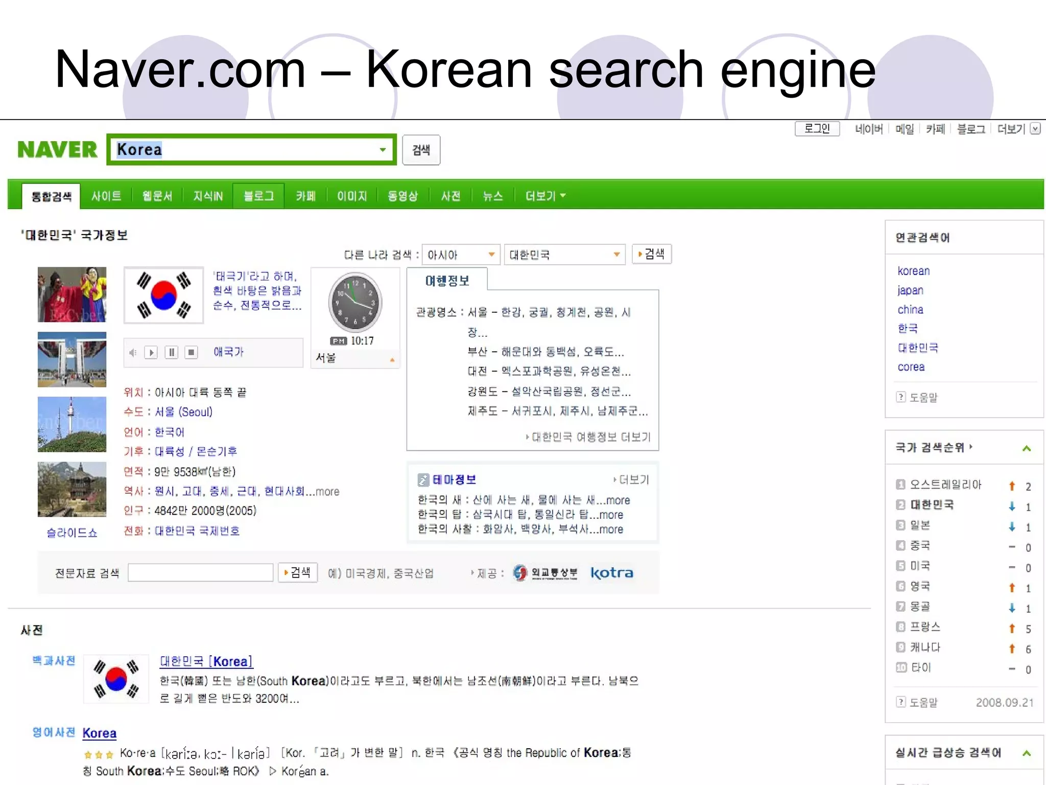The image size is (1046, 785).
Task: Open the 지식iN tab
Action: [x=208, y=196]
